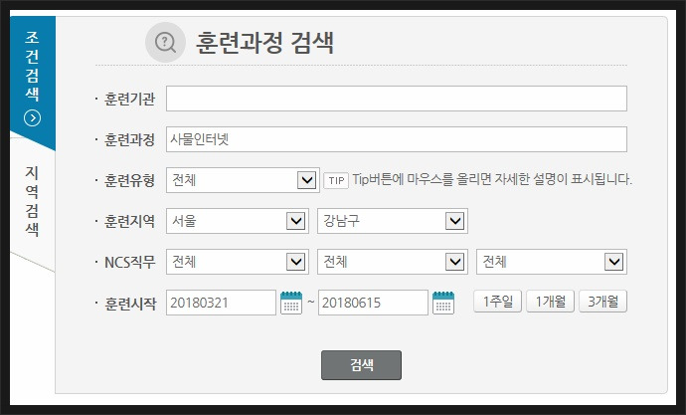Viewport: 686px width, 415px height.
Task: Open the third NCS직무 전체 dropdown
Action: pyautogui.click(x=552, y=262)
